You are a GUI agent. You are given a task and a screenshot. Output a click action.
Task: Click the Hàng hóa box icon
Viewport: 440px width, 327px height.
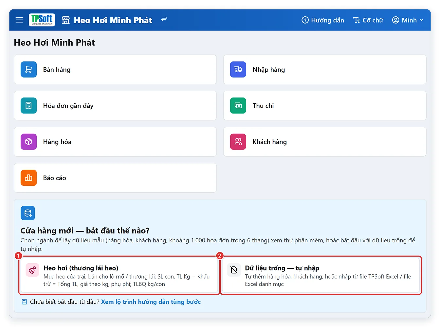click(x=29, y=142)
